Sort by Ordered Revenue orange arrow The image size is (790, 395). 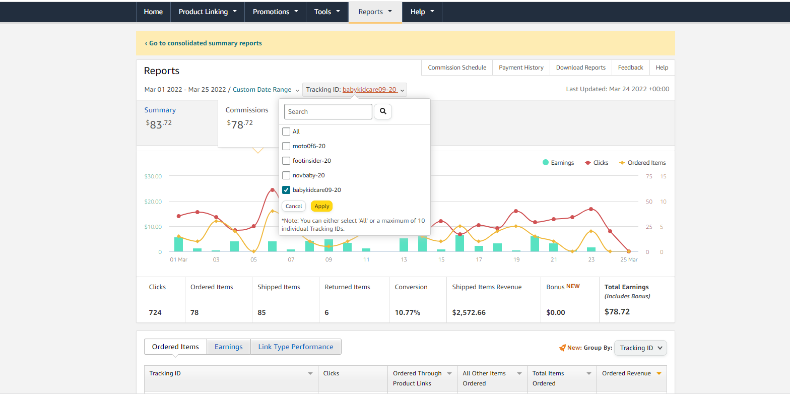point(659,373)
